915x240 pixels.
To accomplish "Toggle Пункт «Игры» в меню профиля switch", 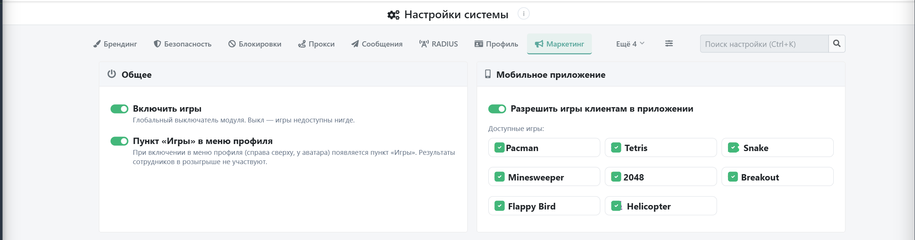I will tap(119, 141).
